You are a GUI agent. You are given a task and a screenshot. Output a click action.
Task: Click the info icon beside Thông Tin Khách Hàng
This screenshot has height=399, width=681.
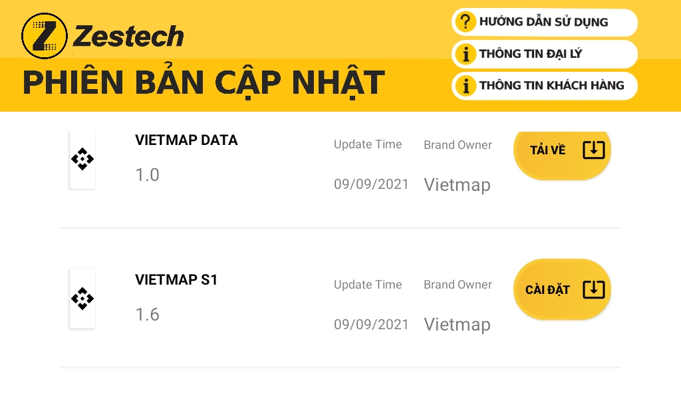[x=466, y=85]
